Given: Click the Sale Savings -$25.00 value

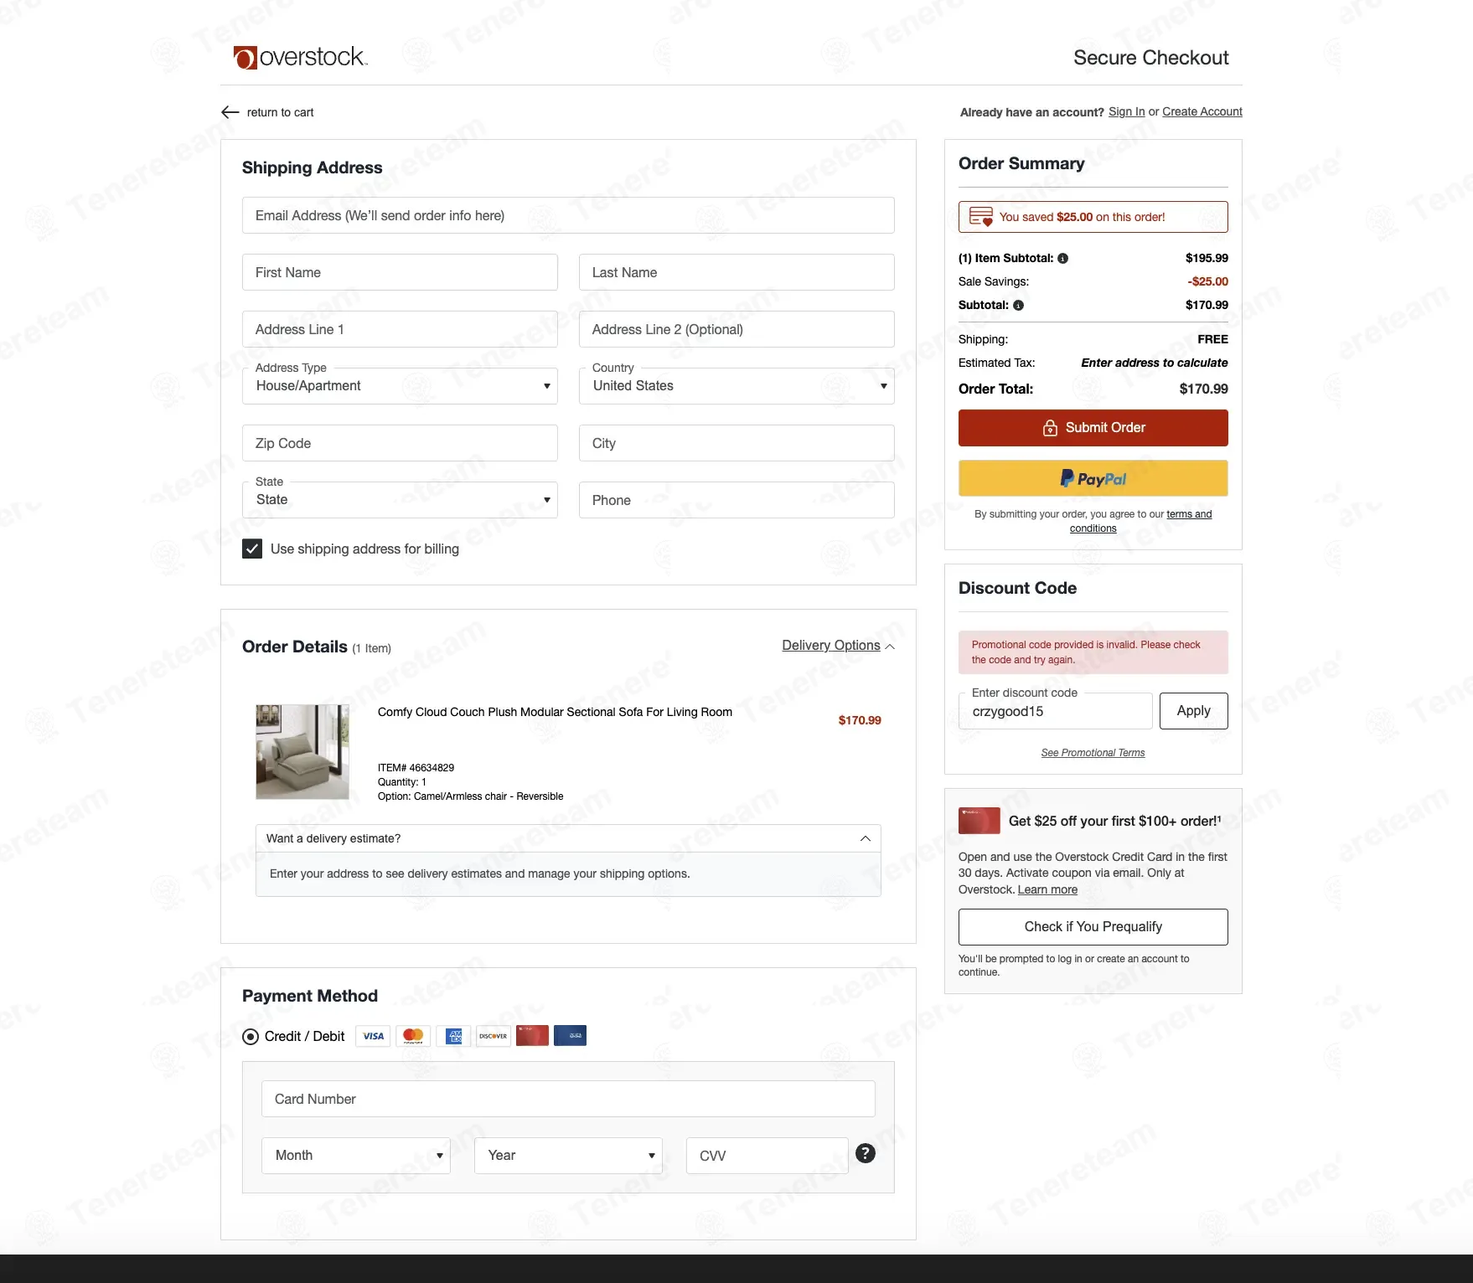Looking at the screenshot, I should click(x=1207, y=282).
